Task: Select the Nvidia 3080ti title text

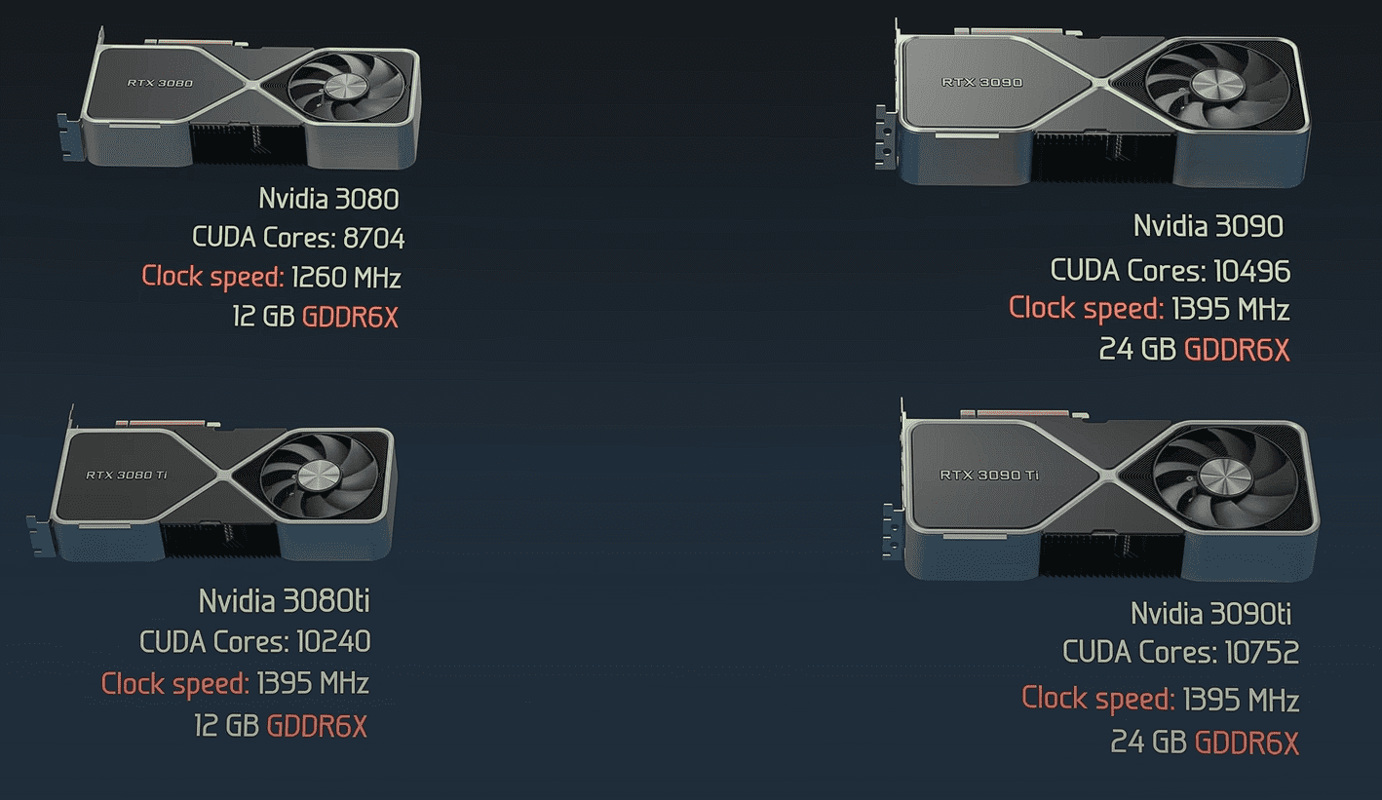Action: (x=284, y=600)
